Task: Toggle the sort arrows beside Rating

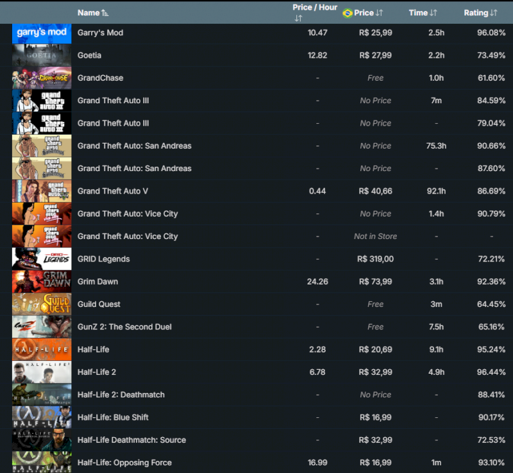Action: point(494,13)
